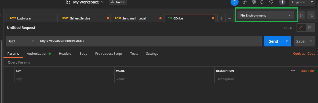The image size is (318, 103).
Task: Click the blue Send button
Action: click(273, 41)
